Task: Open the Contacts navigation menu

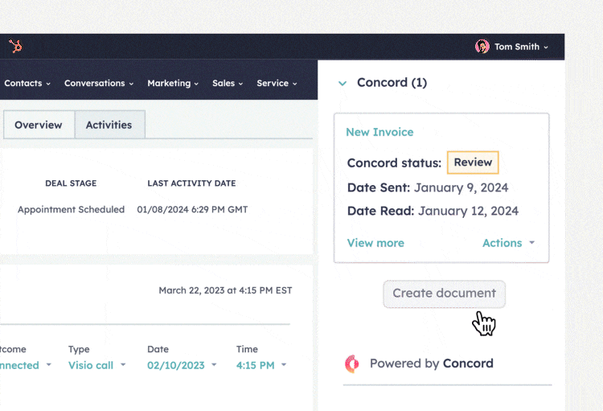Action: click(27, 83)
